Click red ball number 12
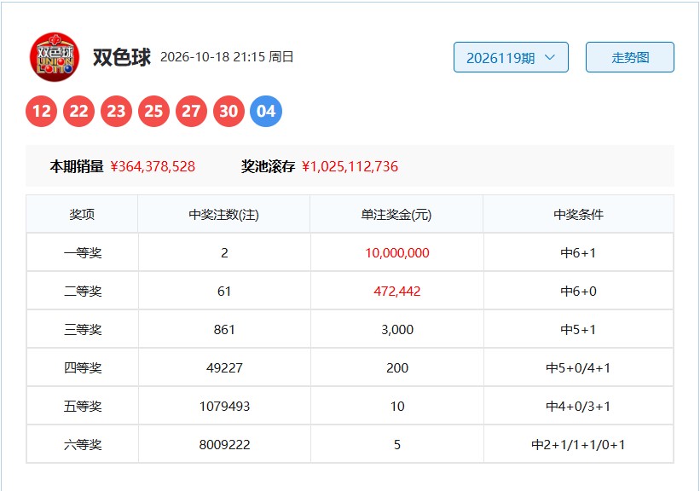The width and height of the screenshot is (700, 491). coord(42,111)
